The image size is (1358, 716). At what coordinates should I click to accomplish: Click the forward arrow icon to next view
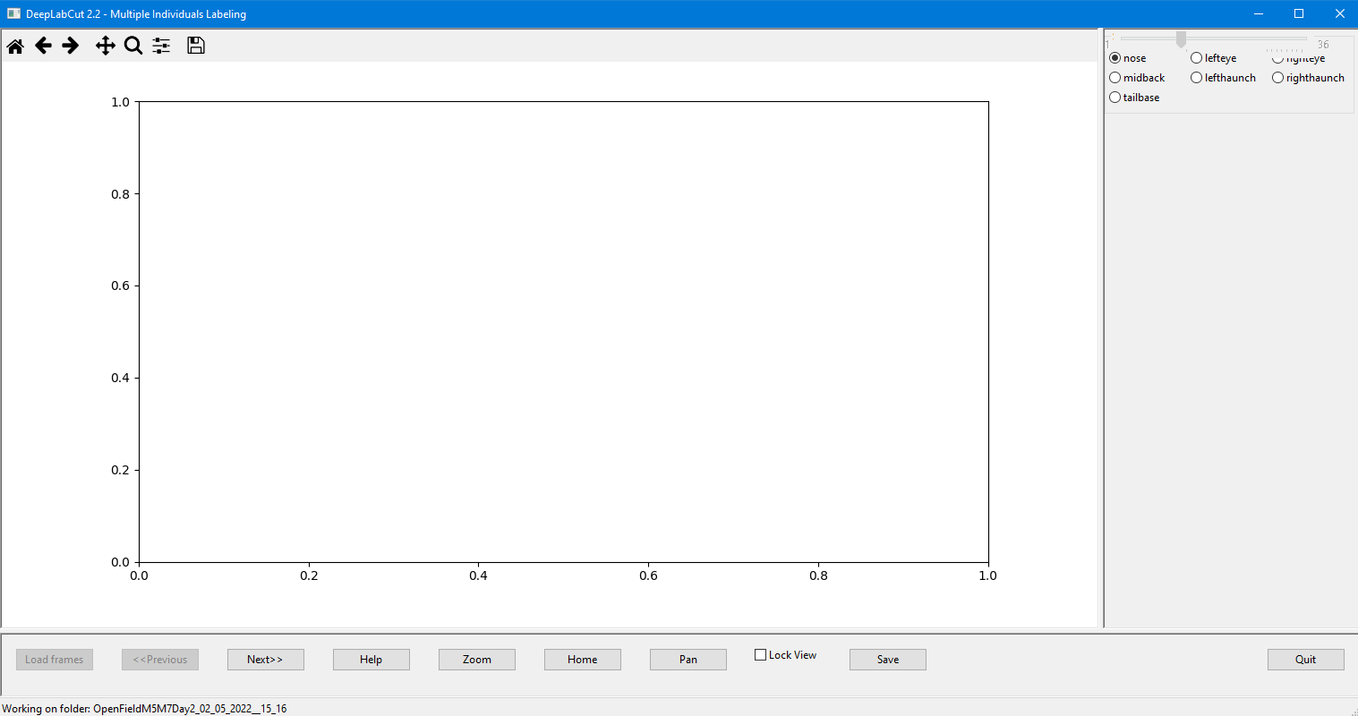(71, 45)
